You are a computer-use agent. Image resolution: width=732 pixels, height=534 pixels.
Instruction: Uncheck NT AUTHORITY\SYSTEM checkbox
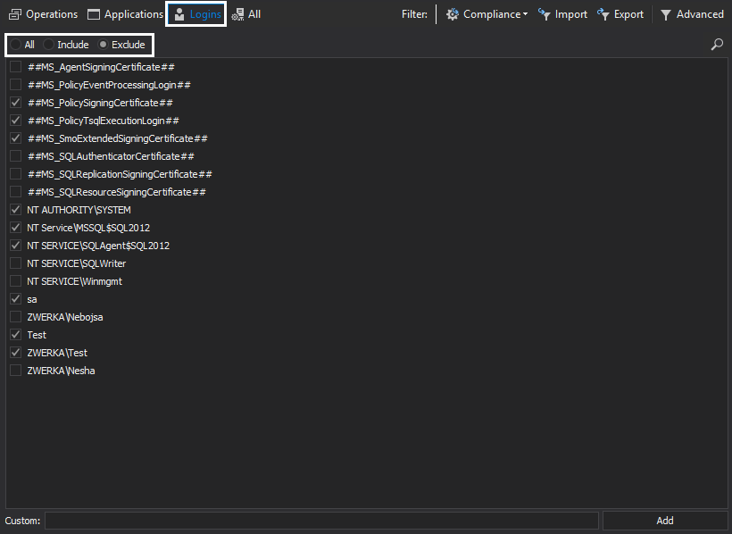tap(16, 210)
